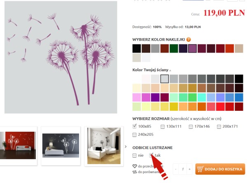Show next thumbnails with the arrow chevron
This screenshot has width=247, height=183.
(126, 146)
